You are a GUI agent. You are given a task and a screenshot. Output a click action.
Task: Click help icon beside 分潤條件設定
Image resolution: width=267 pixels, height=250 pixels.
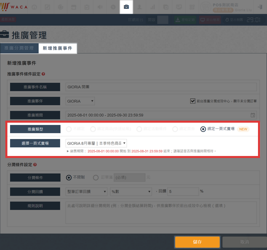click(35, 165)
